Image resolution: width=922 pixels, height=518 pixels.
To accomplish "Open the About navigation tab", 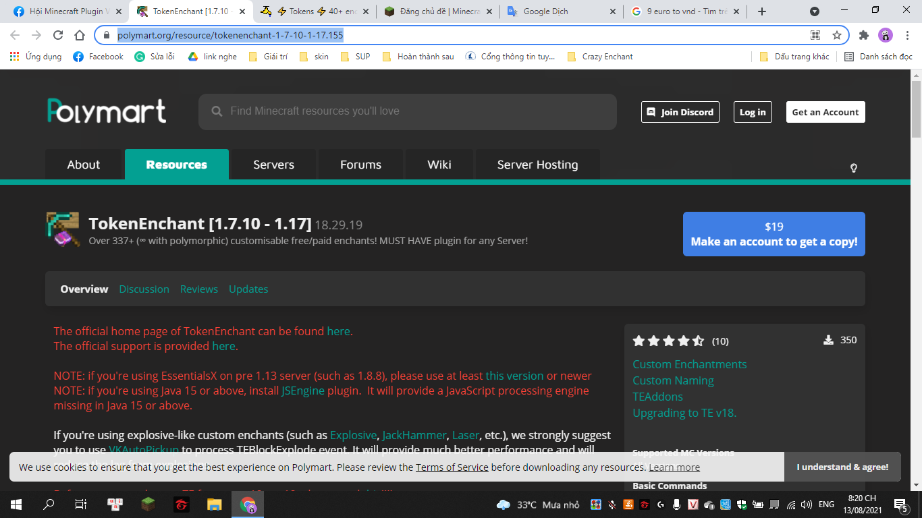I will point(84,165).
